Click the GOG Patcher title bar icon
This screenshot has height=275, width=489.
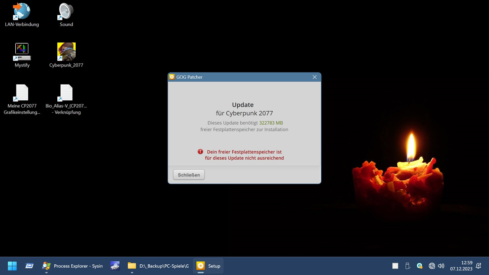(172, 77)
